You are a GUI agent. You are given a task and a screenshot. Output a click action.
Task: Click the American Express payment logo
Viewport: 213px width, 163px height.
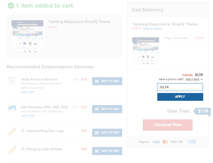tap(191, 142)
